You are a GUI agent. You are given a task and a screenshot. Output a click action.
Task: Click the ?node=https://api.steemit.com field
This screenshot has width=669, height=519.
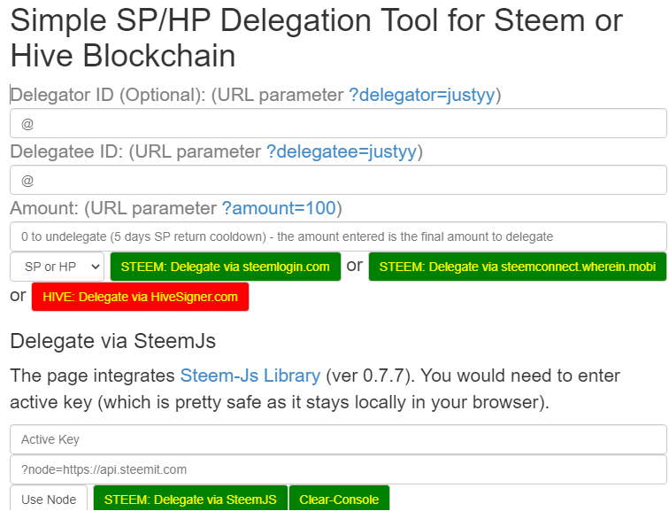coord(338,469)
